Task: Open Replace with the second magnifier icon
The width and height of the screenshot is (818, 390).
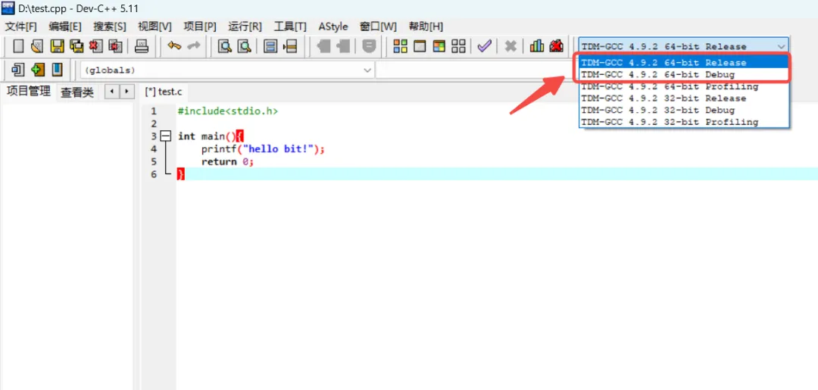Action: 245,46
